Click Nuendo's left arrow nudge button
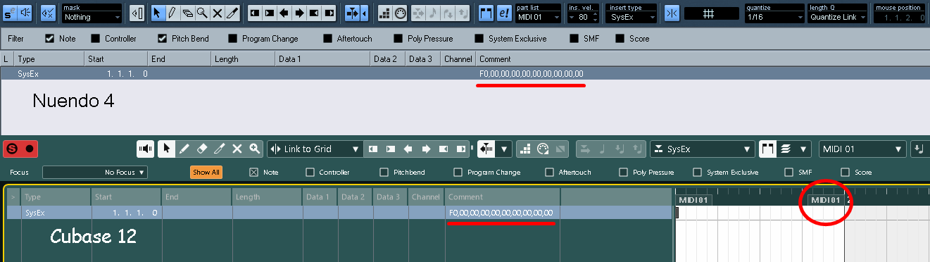Viewport: 930px width, 262px height. (x=284, y=13)
